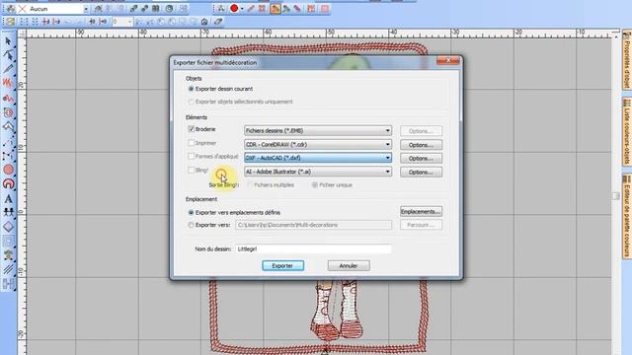Select the Exporter vers path radio button
The image size is (632, 355).
pos(191,225)
